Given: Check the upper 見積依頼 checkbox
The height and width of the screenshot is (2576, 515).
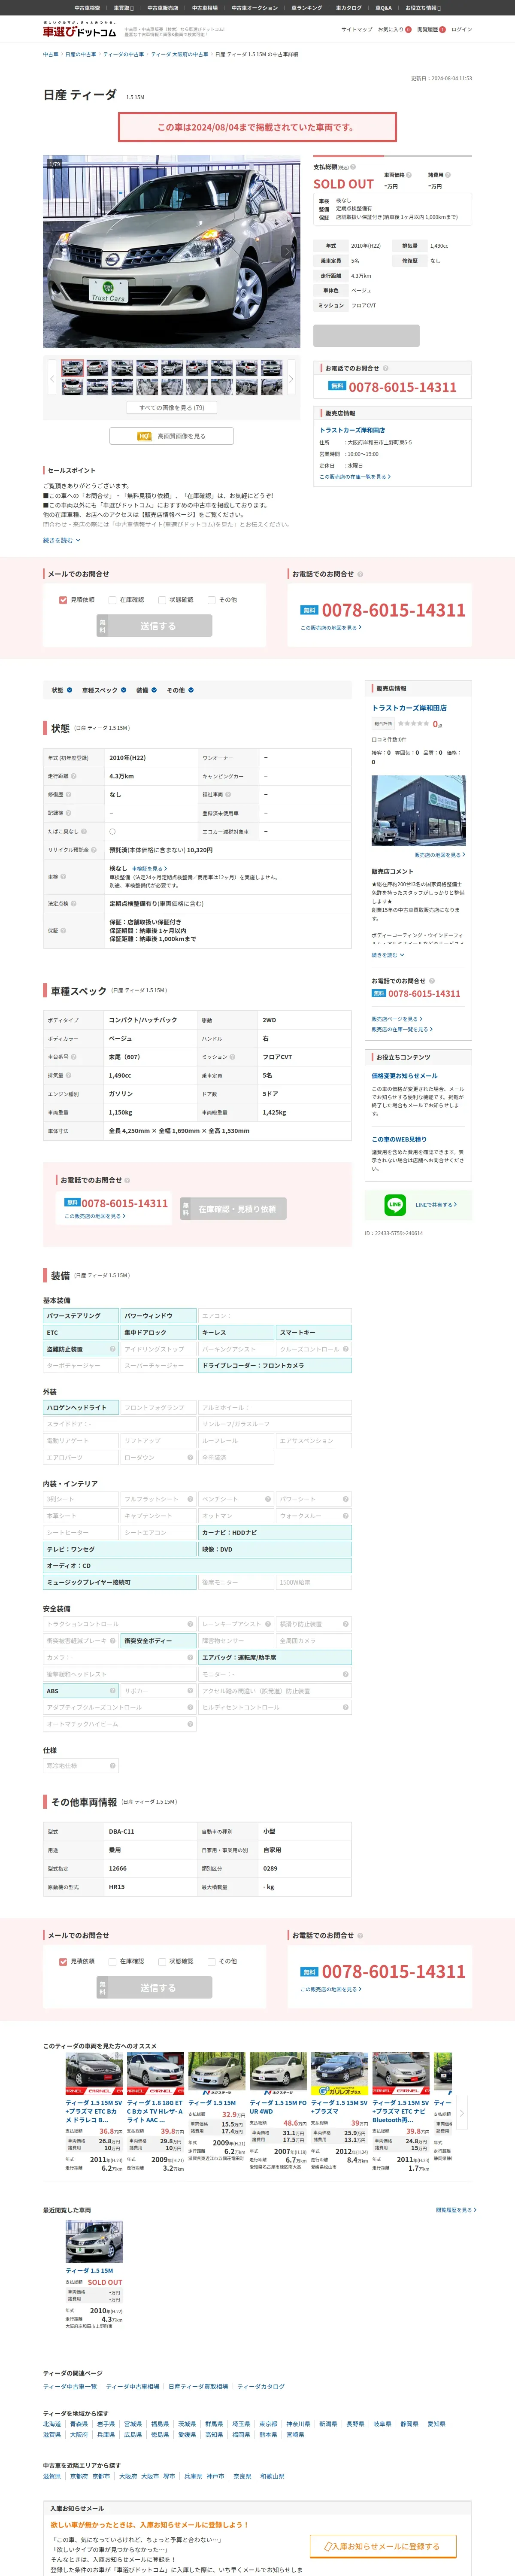Looking at the screenshot, I should tap(63, 600).
